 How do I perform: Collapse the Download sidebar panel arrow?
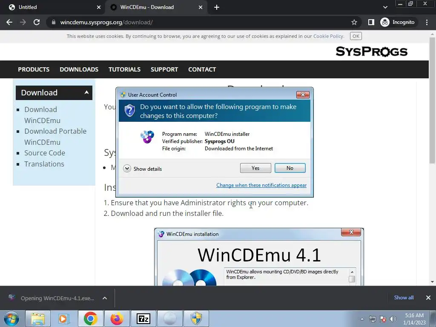(86, 92)
